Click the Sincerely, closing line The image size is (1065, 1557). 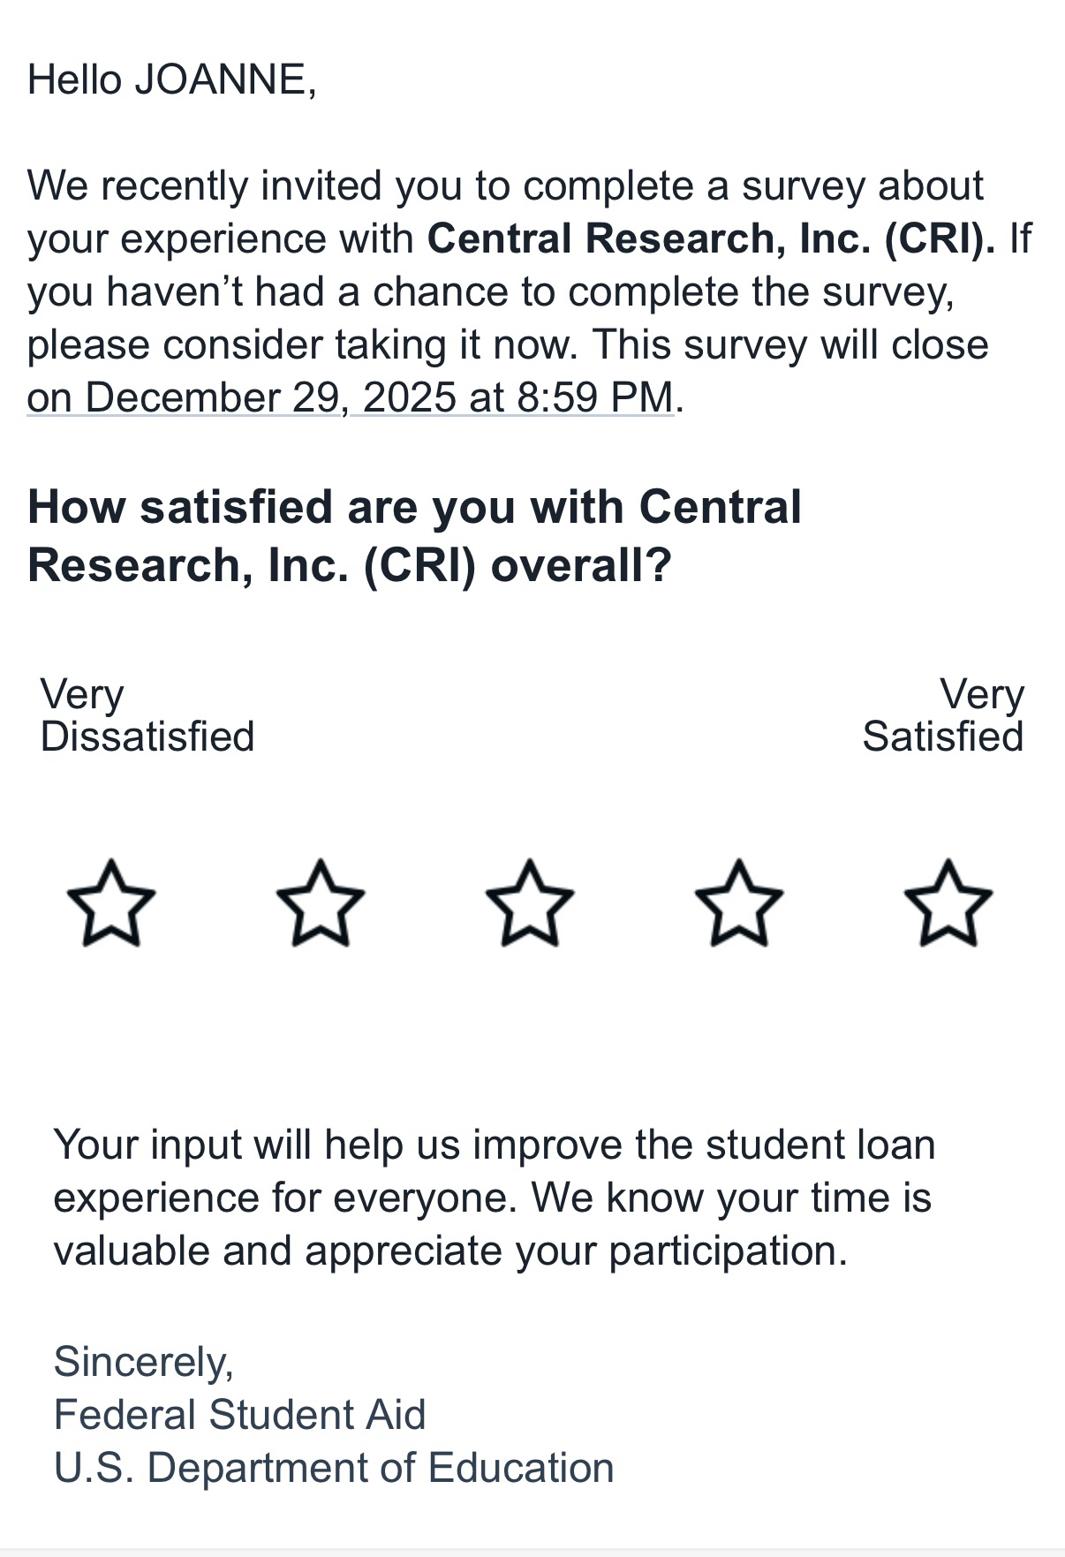point(144,1361)
